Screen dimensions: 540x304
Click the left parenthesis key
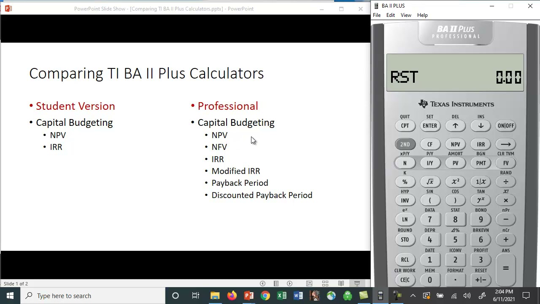[430, 201]
